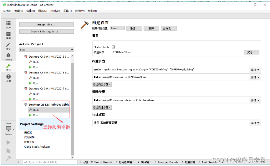Click the Type to locate search field
The height and width of the screenshot is (166, 270).
click(50, 162)
